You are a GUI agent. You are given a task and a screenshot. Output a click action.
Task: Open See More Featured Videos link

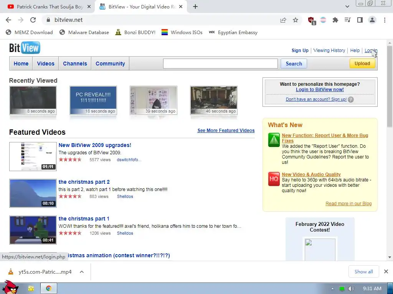coord(226,131)
